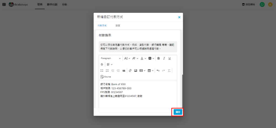The width and height of the screenshot is (276, 128).
Task: Open the Paragraph style dropdown
Action: pos(111,58)
